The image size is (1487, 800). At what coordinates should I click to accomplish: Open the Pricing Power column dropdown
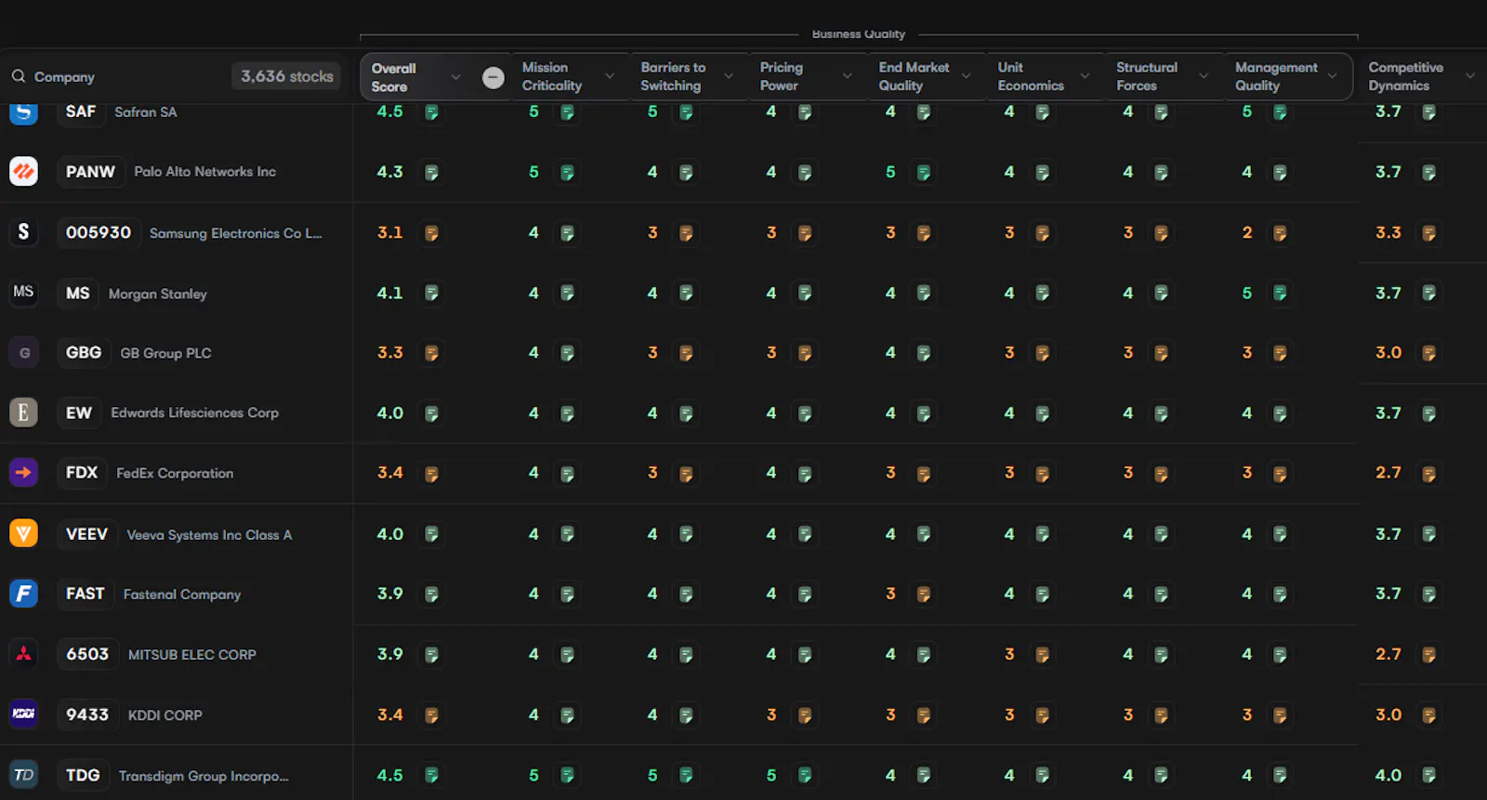[x=847, y=76]
